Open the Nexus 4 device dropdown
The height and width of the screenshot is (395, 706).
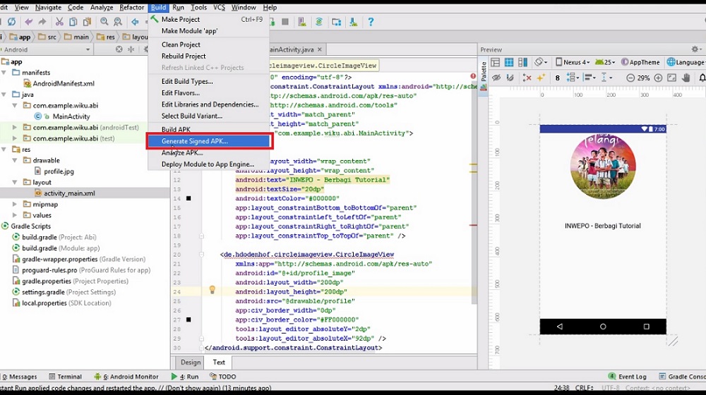573,62
